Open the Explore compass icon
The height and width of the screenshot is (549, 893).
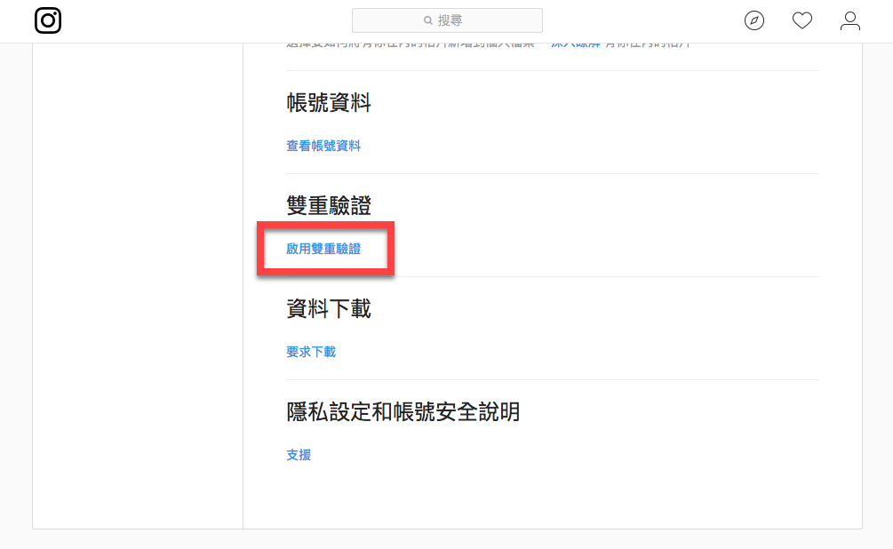coord(754,20)
